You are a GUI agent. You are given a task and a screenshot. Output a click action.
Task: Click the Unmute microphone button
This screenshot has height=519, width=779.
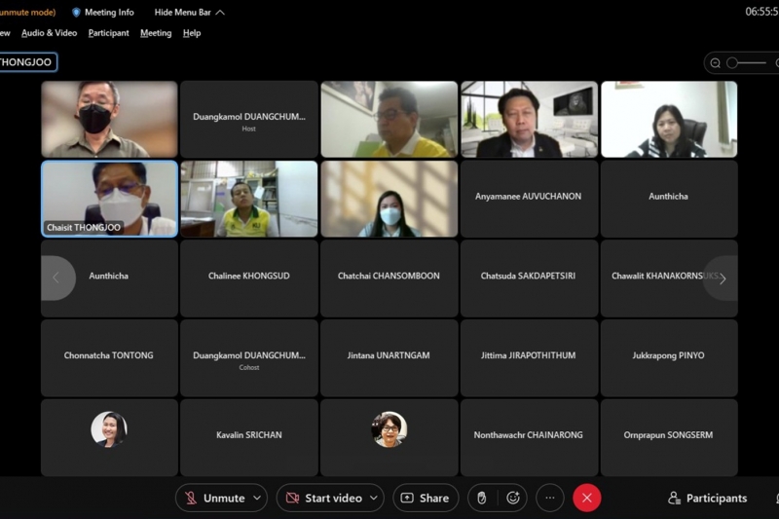pos(214,498)
